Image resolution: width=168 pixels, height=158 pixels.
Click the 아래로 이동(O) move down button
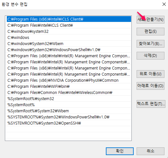coord(151,86)
